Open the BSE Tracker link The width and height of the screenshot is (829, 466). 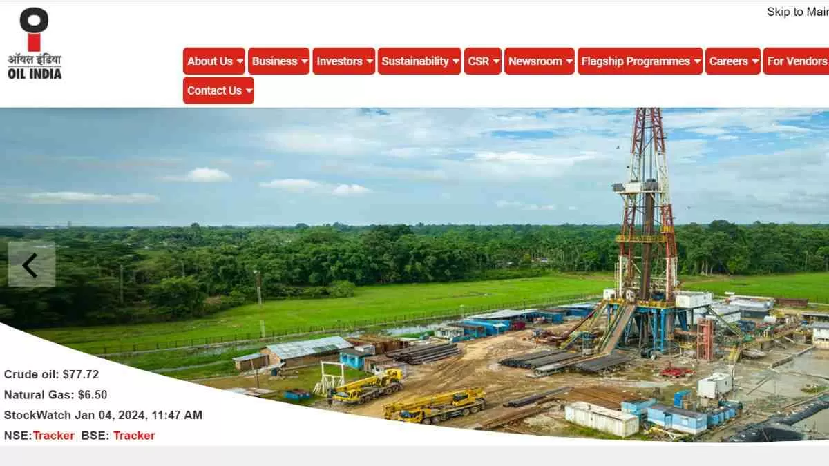[x=134, y=435]
